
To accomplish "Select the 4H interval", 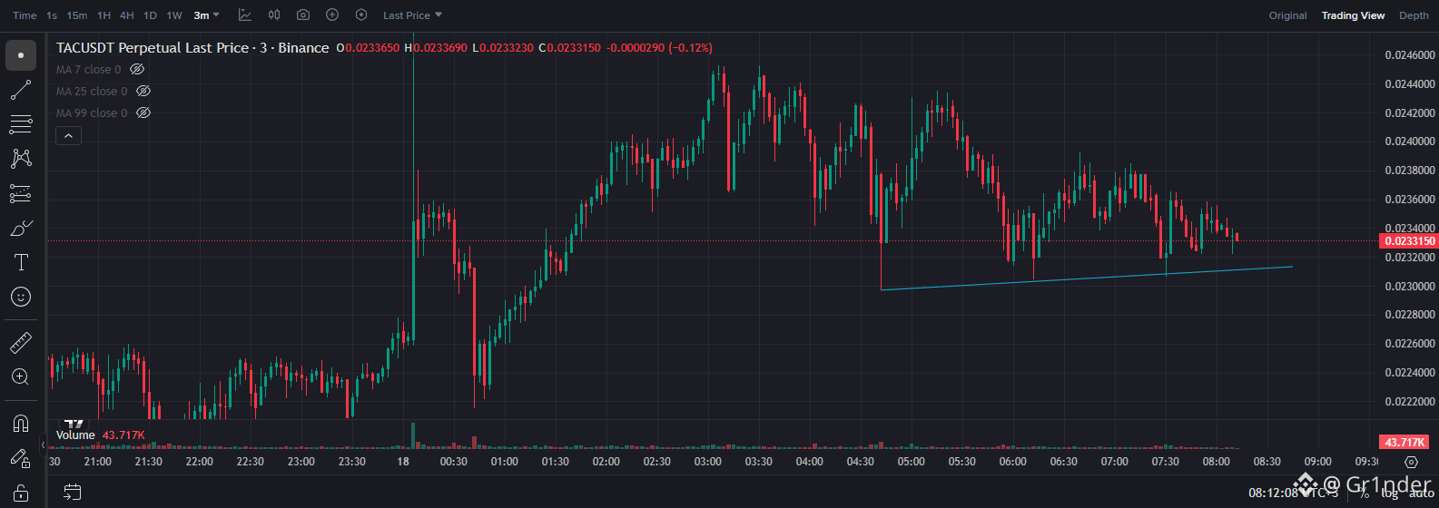I will (x=127, y=15).
